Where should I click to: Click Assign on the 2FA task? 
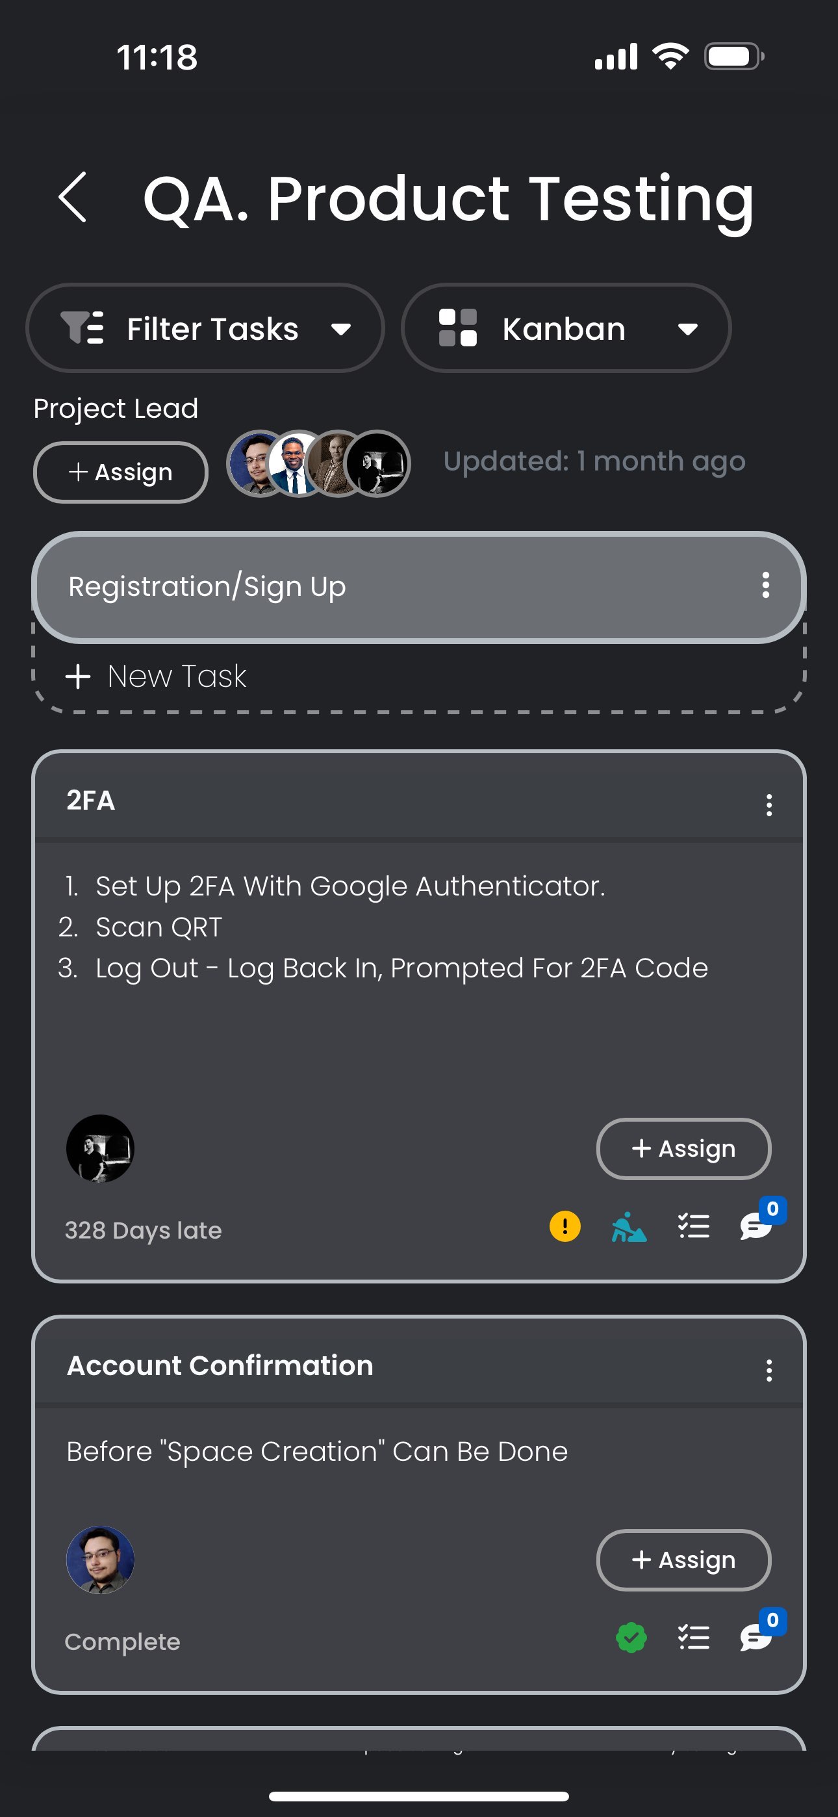pos(683,1148)
